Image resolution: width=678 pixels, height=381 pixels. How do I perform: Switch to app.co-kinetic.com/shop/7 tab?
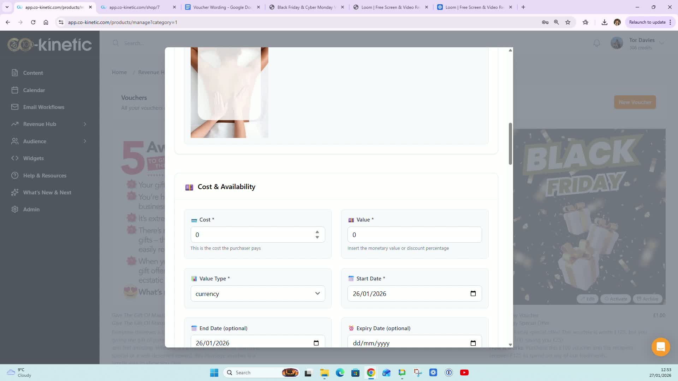138,7
